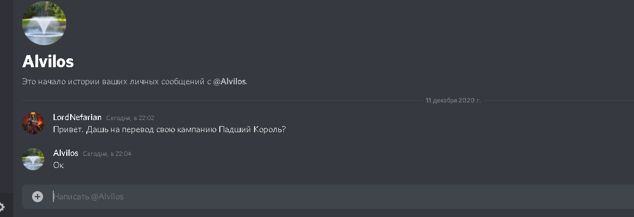Open user settings gear icon

[1, 207]
